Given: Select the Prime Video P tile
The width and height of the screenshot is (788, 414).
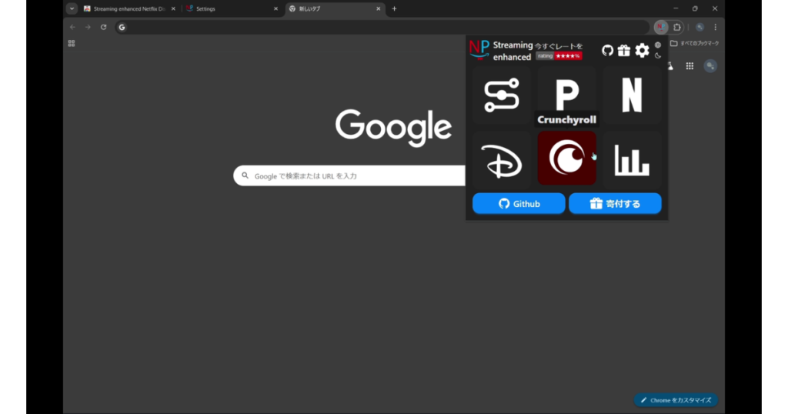Looking at the screenshot, I should (x=566, y=92).
